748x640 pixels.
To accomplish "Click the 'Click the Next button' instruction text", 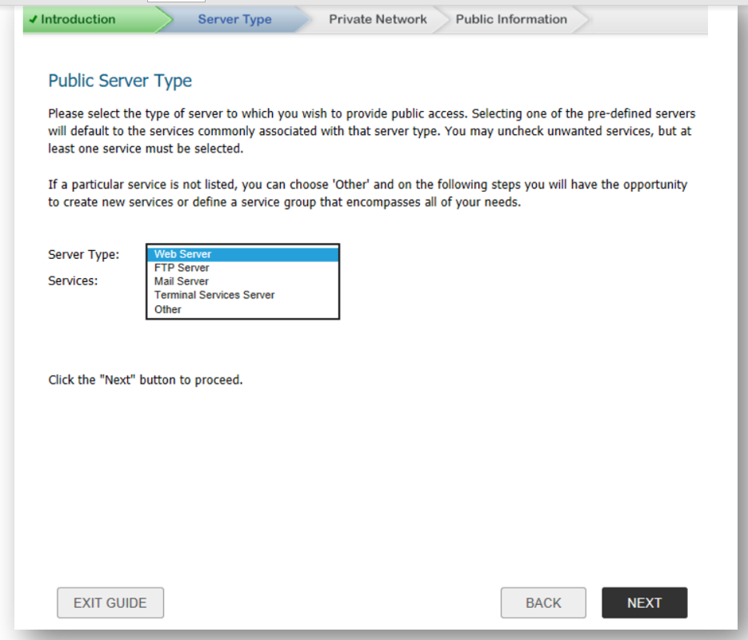I will [x=146, y=380].
